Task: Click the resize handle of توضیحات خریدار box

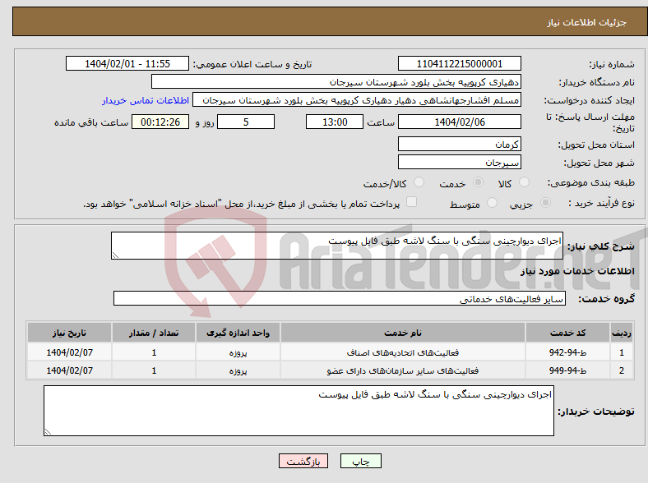Action: pyautogui.click(x=48, y=432)
